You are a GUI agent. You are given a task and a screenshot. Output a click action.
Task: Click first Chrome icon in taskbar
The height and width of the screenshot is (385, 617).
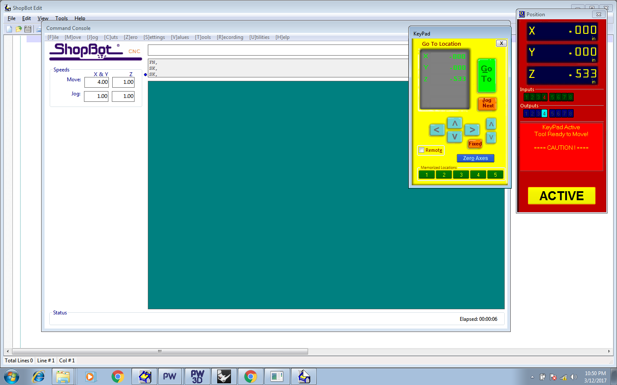(117, 376)
